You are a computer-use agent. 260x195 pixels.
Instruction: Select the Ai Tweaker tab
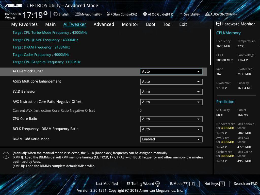[75, 24]
